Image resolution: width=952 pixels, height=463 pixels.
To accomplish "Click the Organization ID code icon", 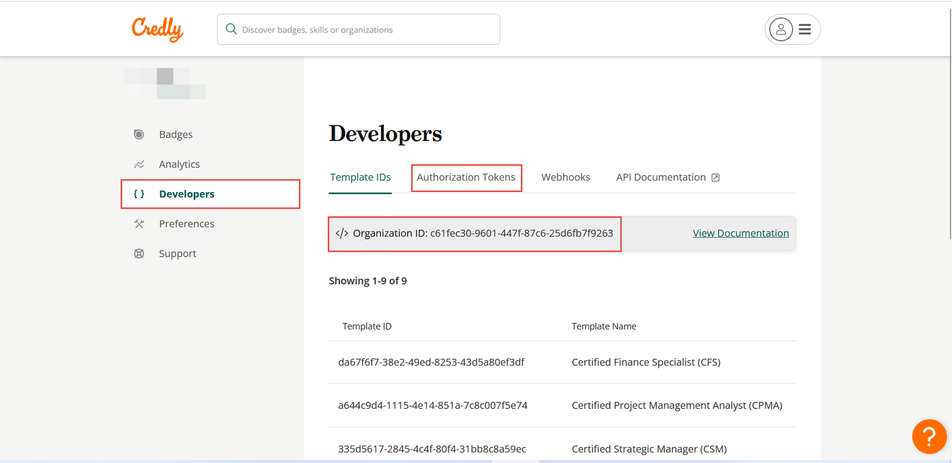I will coord(342,233).
